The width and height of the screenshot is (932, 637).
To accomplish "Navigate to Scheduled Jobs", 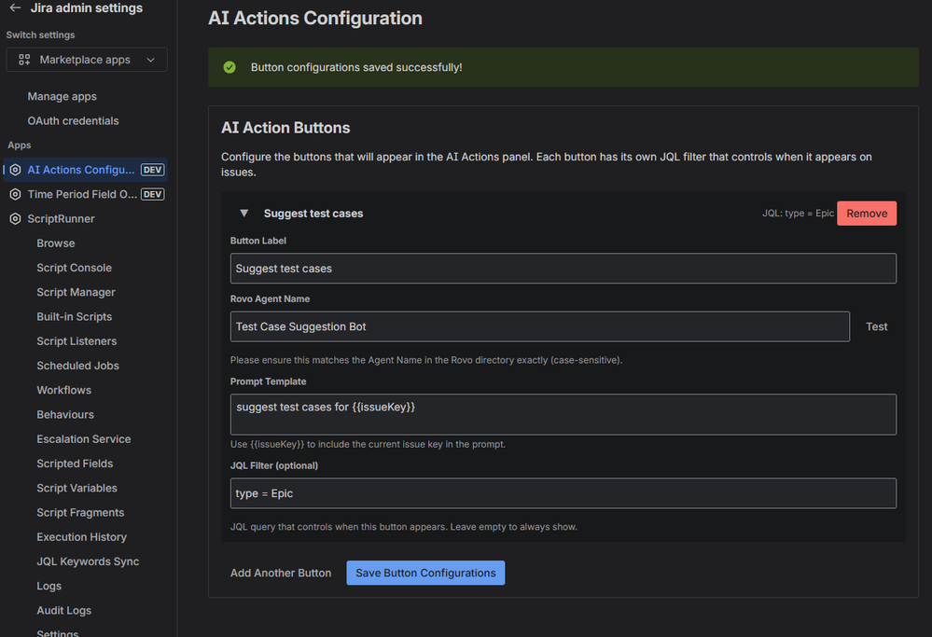I will coord(77,366).
